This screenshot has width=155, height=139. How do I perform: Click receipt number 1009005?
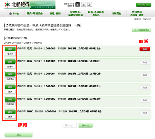coord(50,61)
